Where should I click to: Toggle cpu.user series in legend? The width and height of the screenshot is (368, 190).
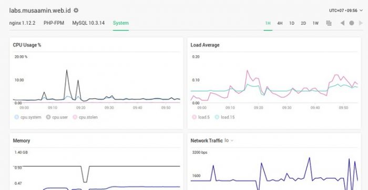57,117
